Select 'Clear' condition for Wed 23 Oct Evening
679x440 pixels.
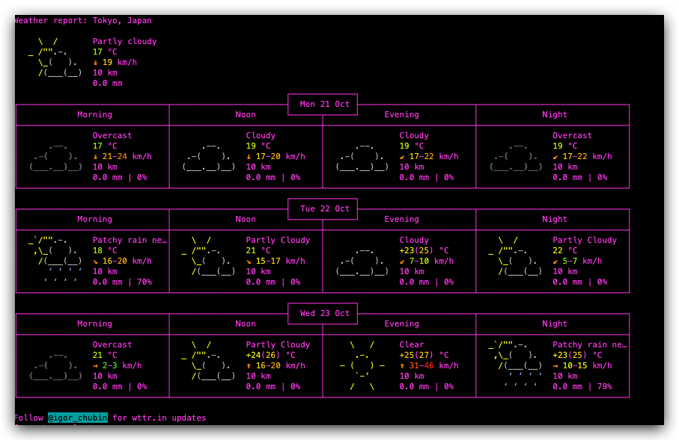(412, 344)
